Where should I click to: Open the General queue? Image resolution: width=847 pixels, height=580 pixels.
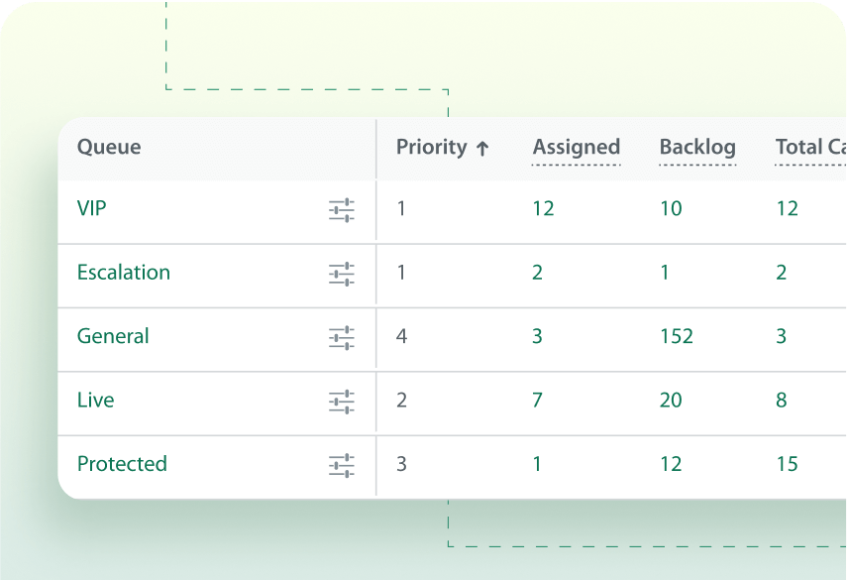(113, 337)
